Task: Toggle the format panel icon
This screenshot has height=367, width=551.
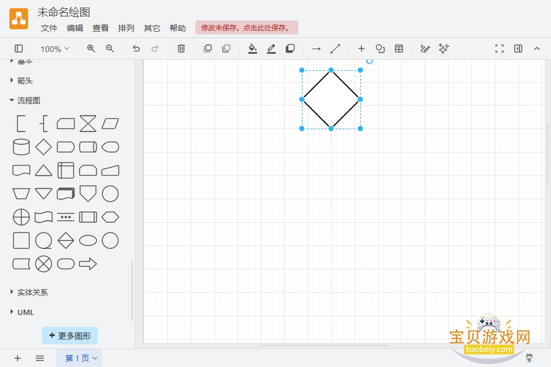Action: coord(518,49)
